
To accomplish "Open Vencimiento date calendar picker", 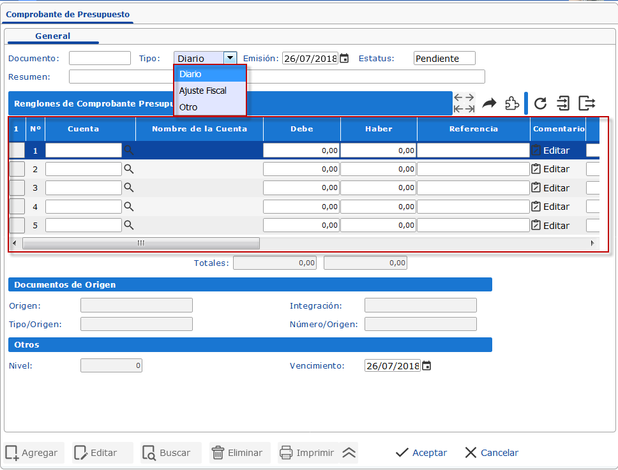I will point(426,366).
